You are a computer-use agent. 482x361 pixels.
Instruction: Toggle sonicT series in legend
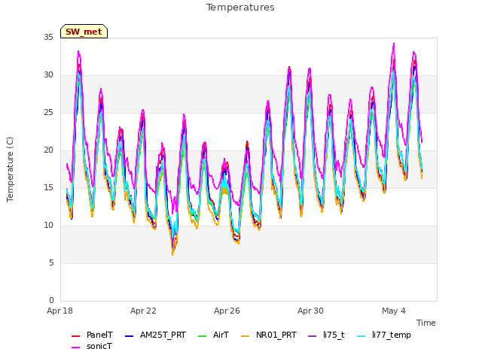[92, 346]
